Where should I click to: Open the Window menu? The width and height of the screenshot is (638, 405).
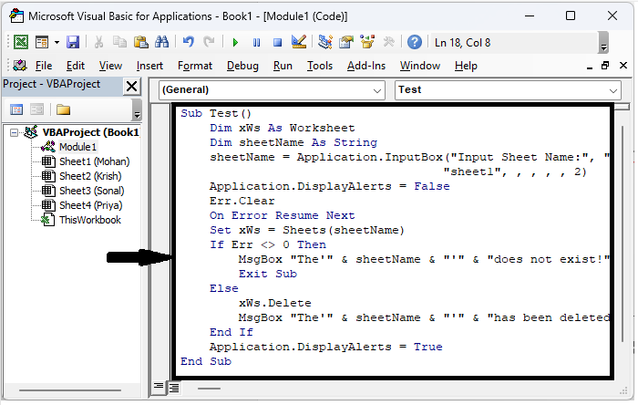click(420, 66)
